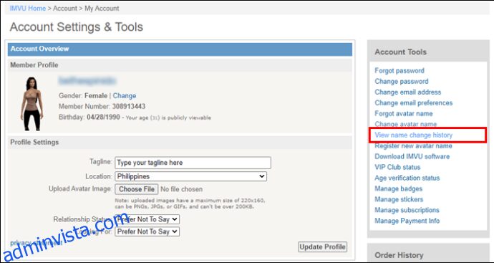Click the My Account breadcrumb text
The image size is (494, 263).
pos(102,9)
